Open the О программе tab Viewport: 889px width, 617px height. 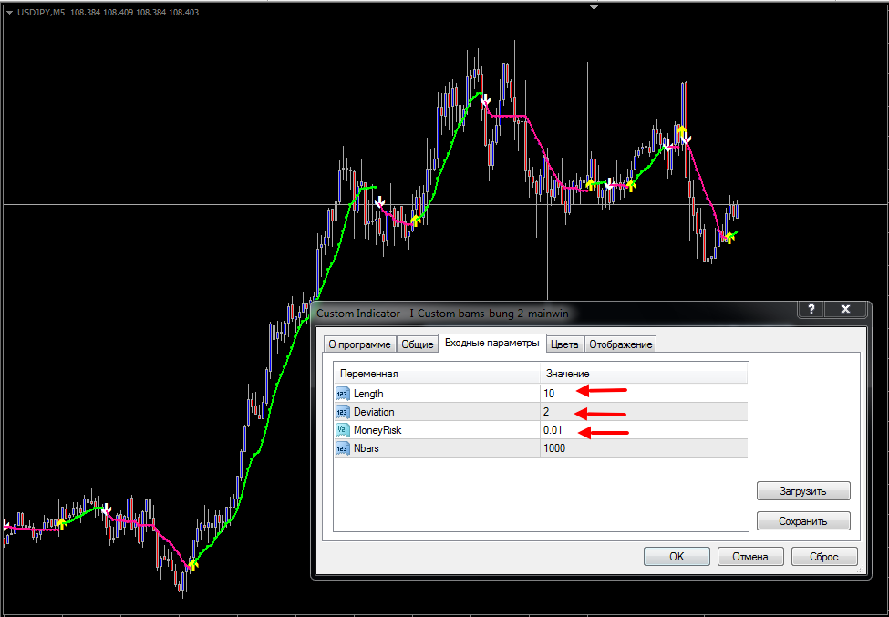coord(359,344)
